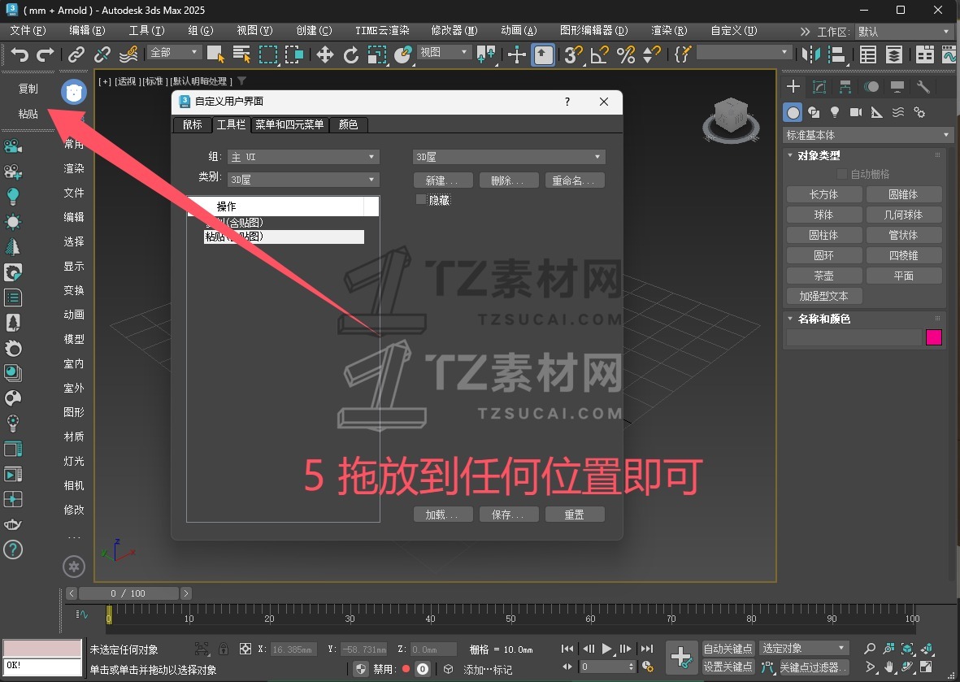Open the 组 dropdown showing 主 UI
This screenshot has height=682, width=960.
coord(303,158)
